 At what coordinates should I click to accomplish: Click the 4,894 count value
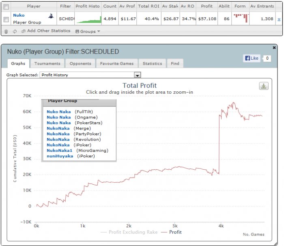(110, 19)
